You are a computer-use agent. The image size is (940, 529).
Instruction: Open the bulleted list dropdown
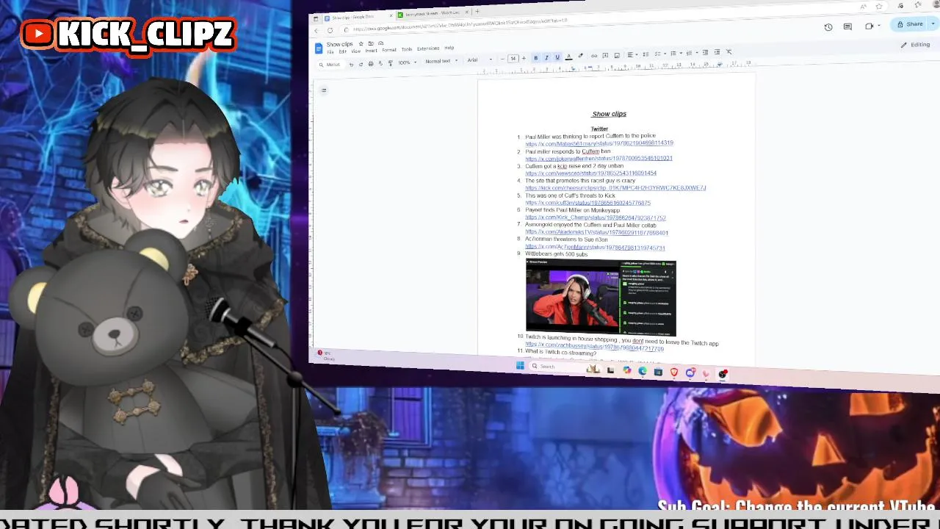click(x=676, y=53)
